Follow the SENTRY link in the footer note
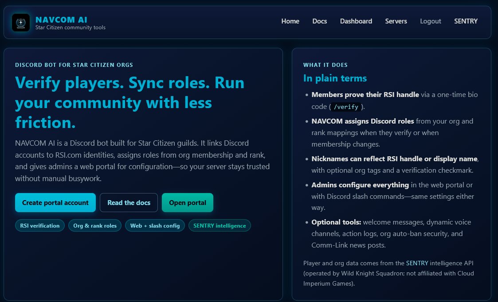Screen dimensions: 498x302 click(x=417, y=263)
